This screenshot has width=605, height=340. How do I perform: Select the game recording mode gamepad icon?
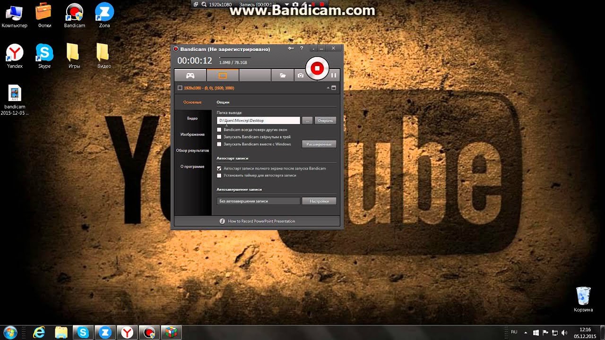(190, 75)
